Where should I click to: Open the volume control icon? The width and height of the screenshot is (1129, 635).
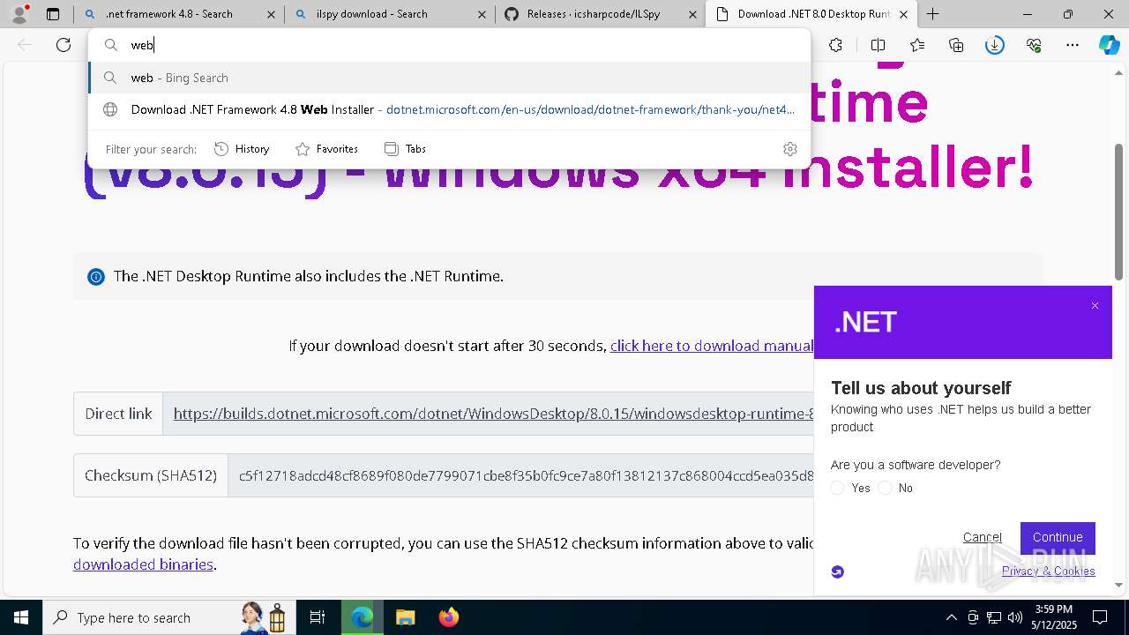[x=1015, y=617]
